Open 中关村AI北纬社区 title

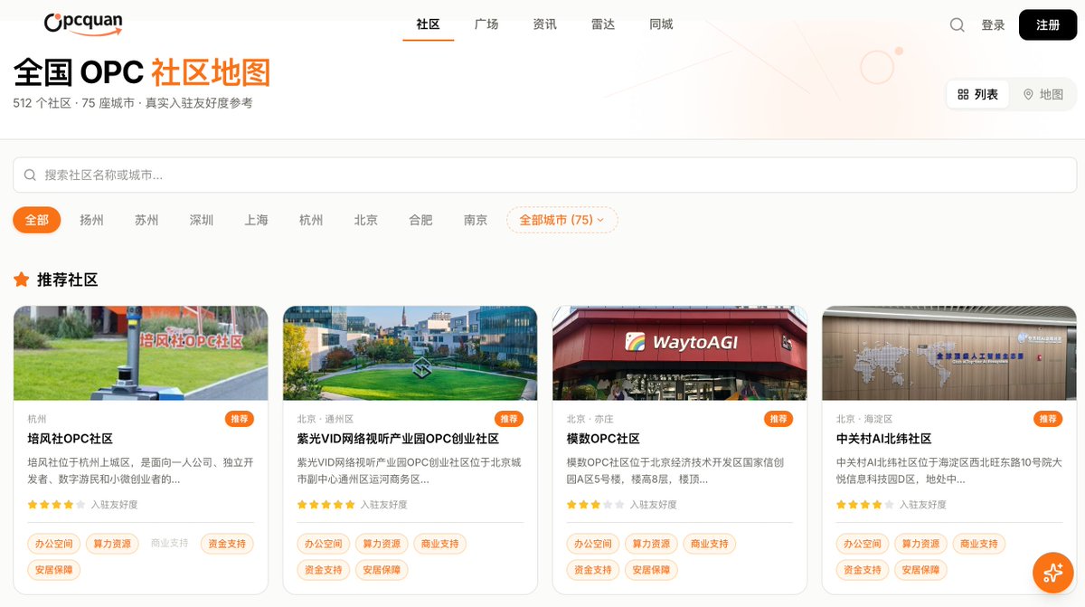pos(884,439)
